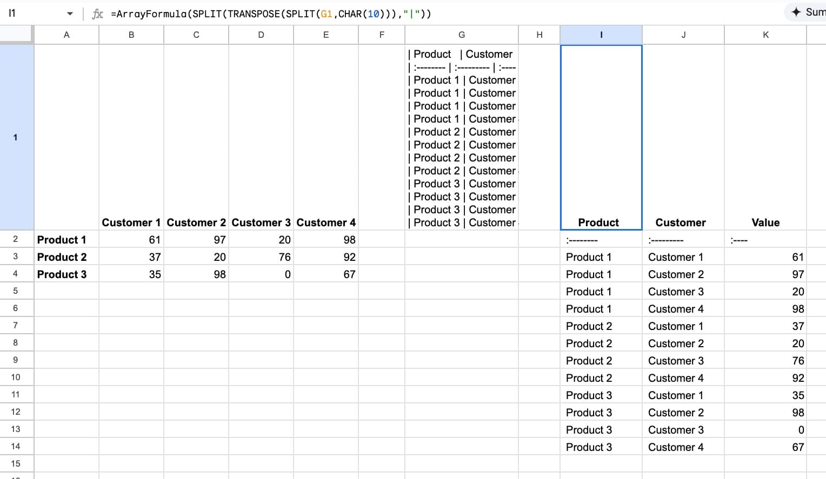Click cell D4 containing 0

[x=261, y=274]
